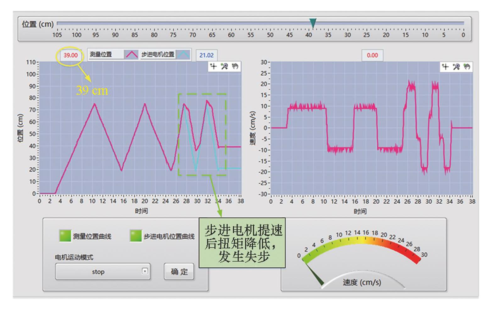The width and height of the screenshot is (489, 310).
Task: Click the stop mode combo box
Action: tap(98, 272)
